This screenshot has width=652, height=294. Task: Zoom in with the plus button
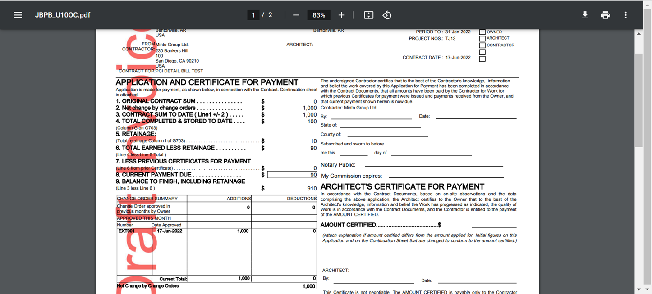[x=341, y=15]
